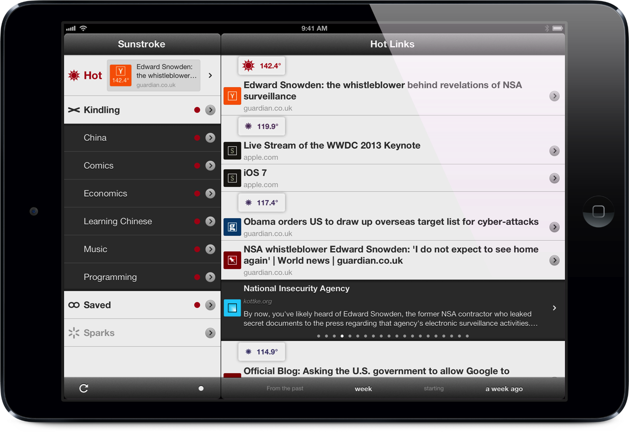Image resolution: width=629 pixels, height=432 pixels.
Task: Tap the Saved row disclosure arrow
Action: (210, 305)
